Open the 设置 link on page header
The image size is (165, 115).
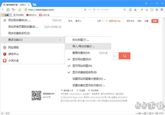point(146,21)
